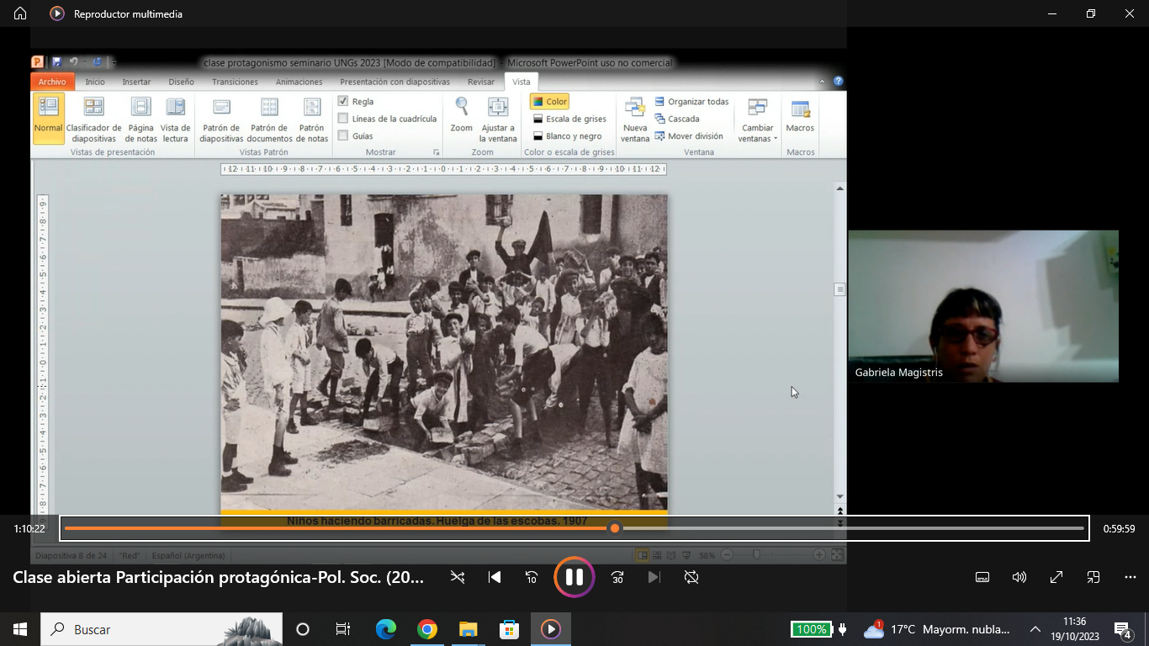
Task: Select the Normal view icon
Action: point(49,117)
